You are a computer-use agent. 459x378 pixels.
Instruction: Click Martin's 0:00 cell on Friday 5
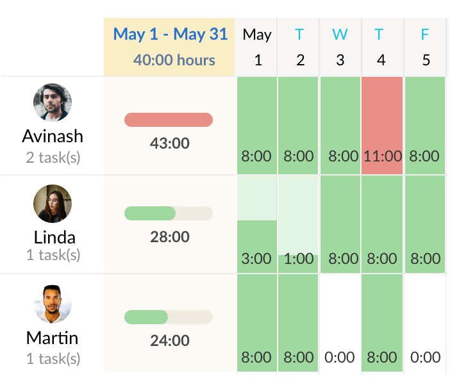click(425, 323)
